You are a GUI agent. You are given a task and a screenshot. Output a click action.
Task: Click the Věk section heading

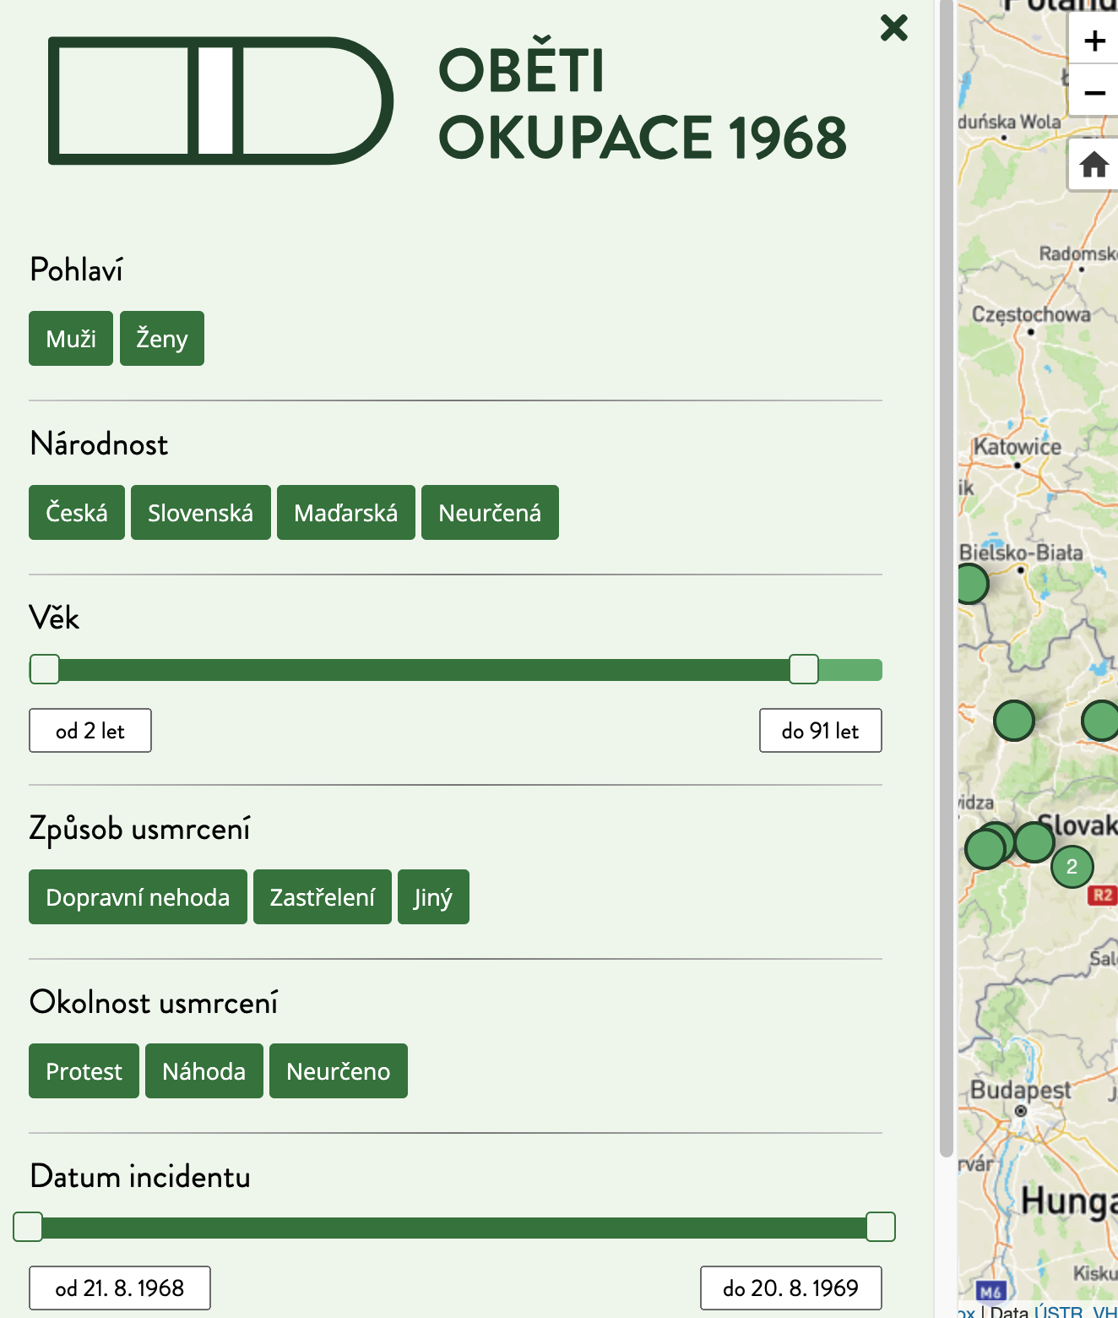click(x=54, y=618)
